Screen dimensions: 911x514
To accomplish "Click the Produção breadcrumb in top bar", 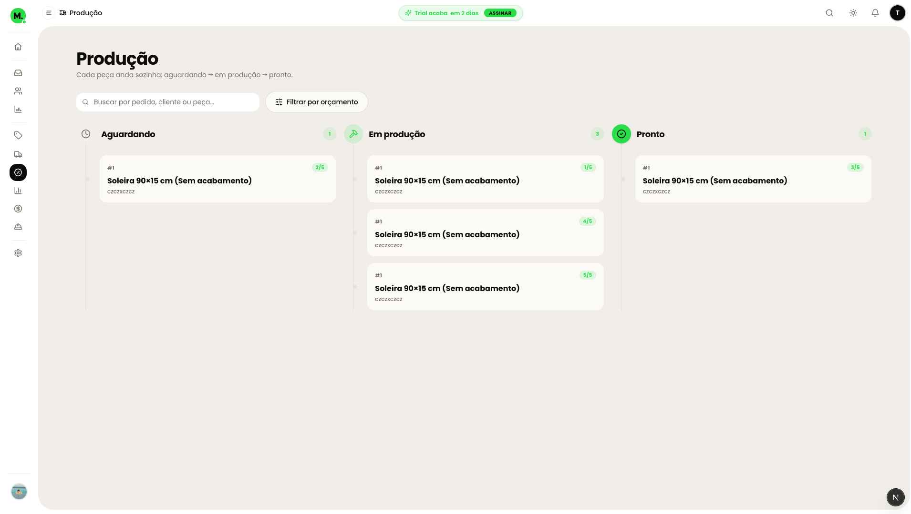I will tap(86, 13).
